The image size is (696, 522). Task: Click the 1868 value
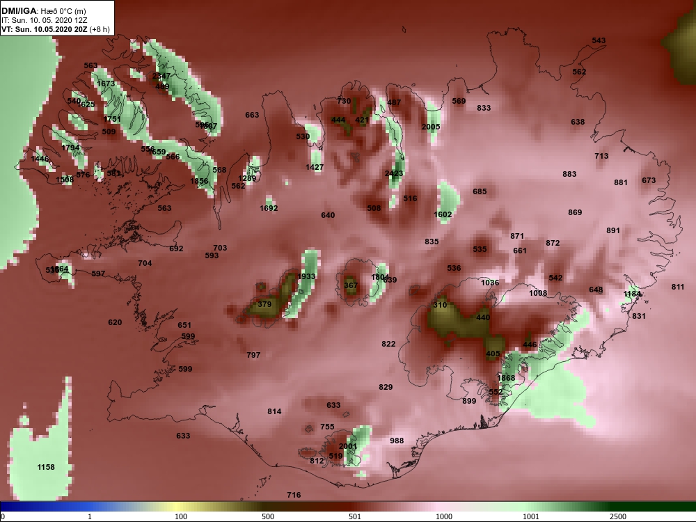click(x=506, y=378)
